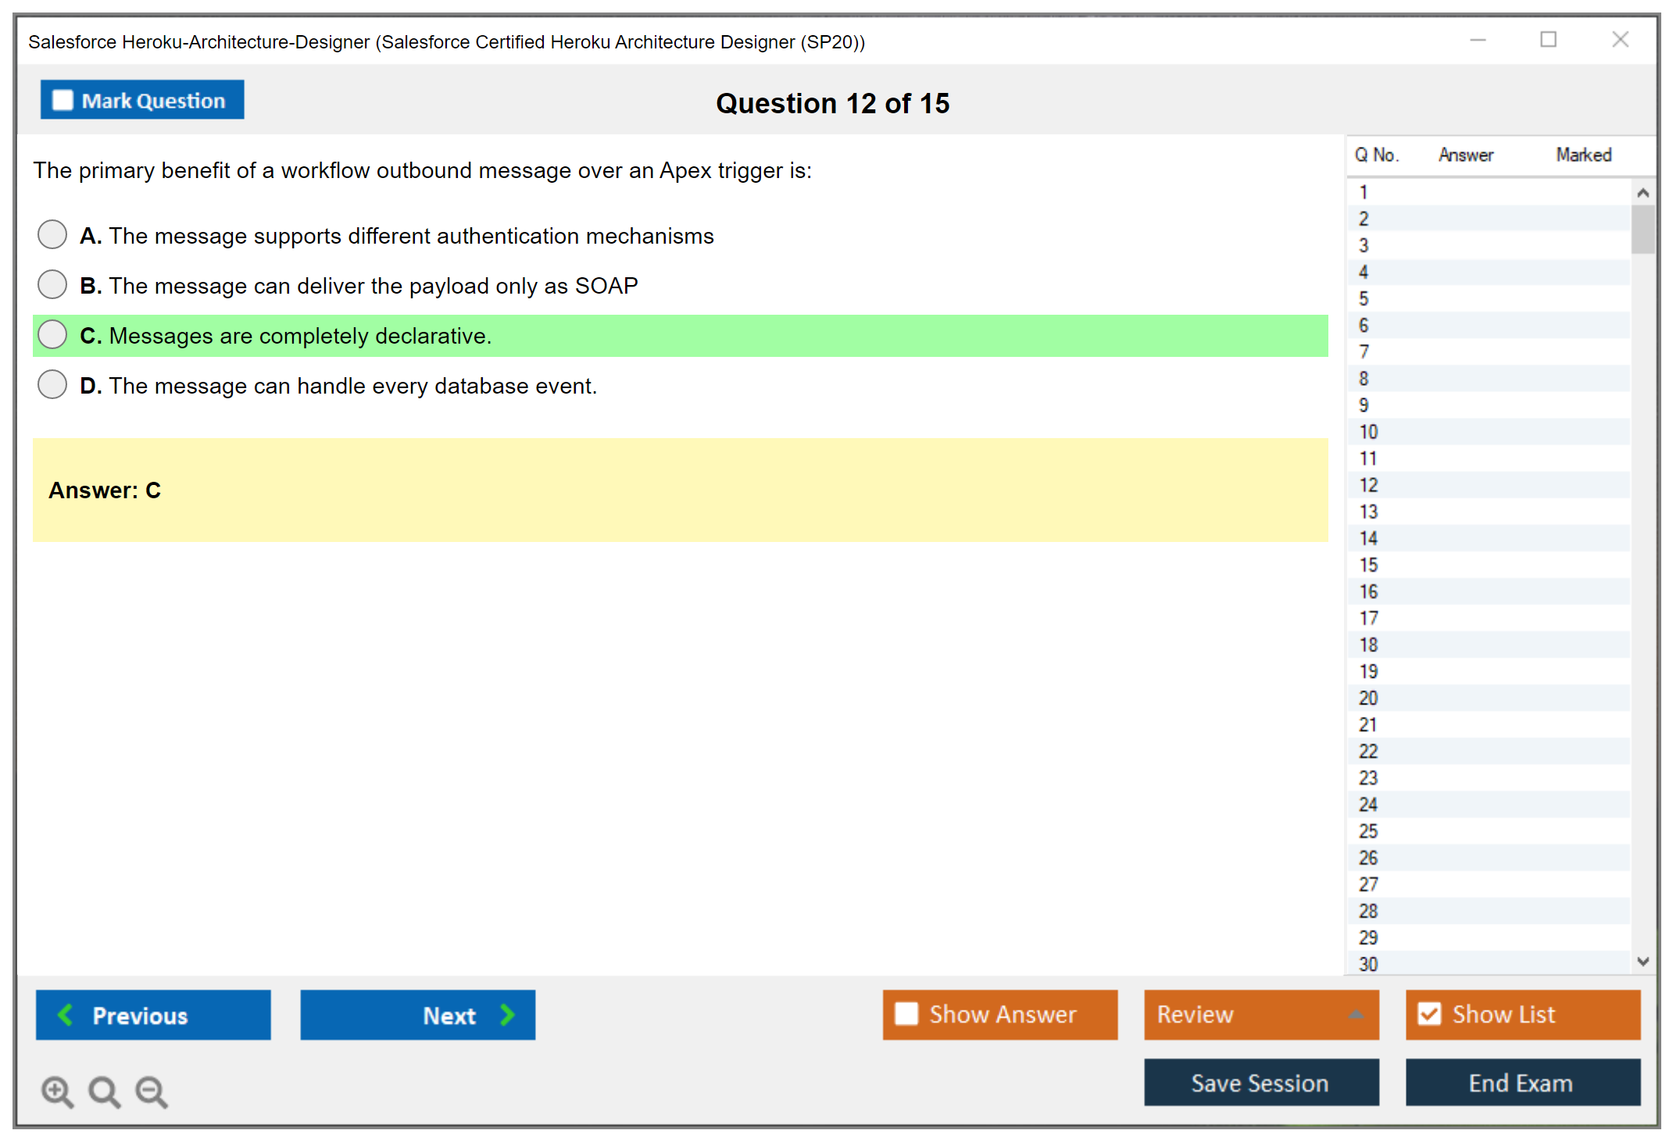This screenshot has width=1680, height=1148.
Task: Select option D radio button
Action: tap(52, 384)
